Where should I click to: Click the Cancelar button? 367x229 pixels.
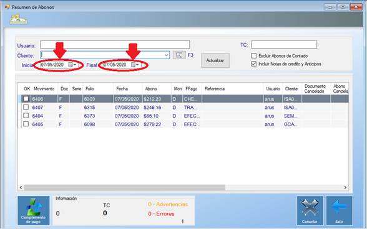coord(310,210)
